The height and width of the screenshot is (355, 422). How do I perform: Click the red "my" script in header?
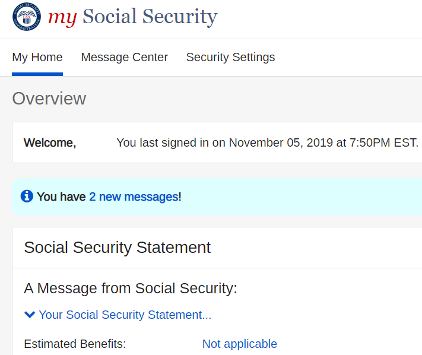point(62,18)
